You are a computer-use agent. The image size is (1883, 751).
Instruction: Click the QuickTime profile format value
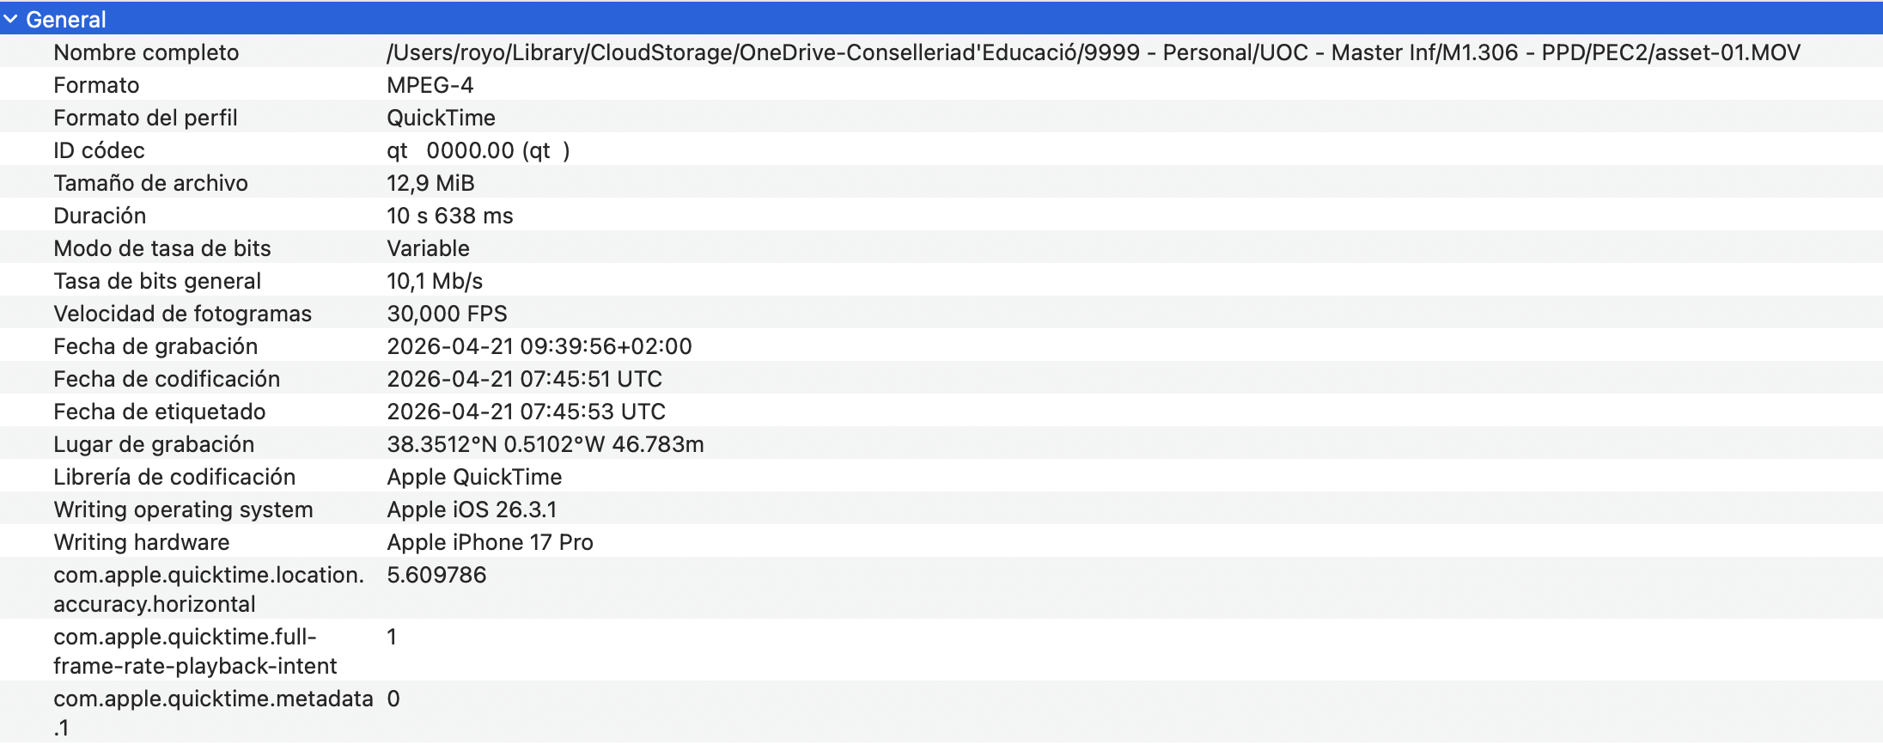[x=441, y=118]
